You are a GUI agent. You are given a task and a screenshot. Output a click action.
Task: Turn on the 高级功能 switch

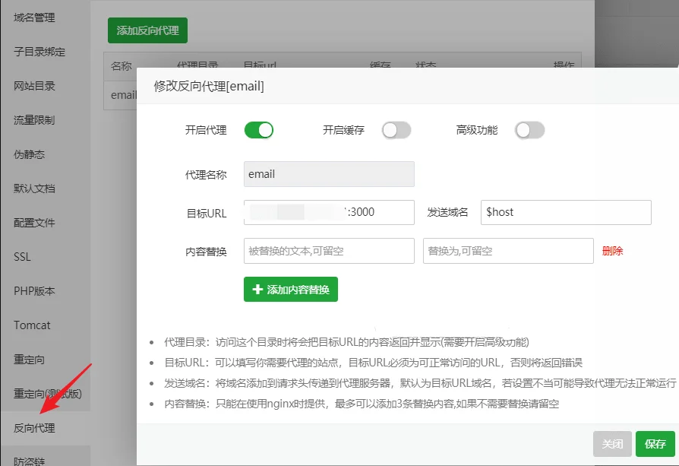529,130
